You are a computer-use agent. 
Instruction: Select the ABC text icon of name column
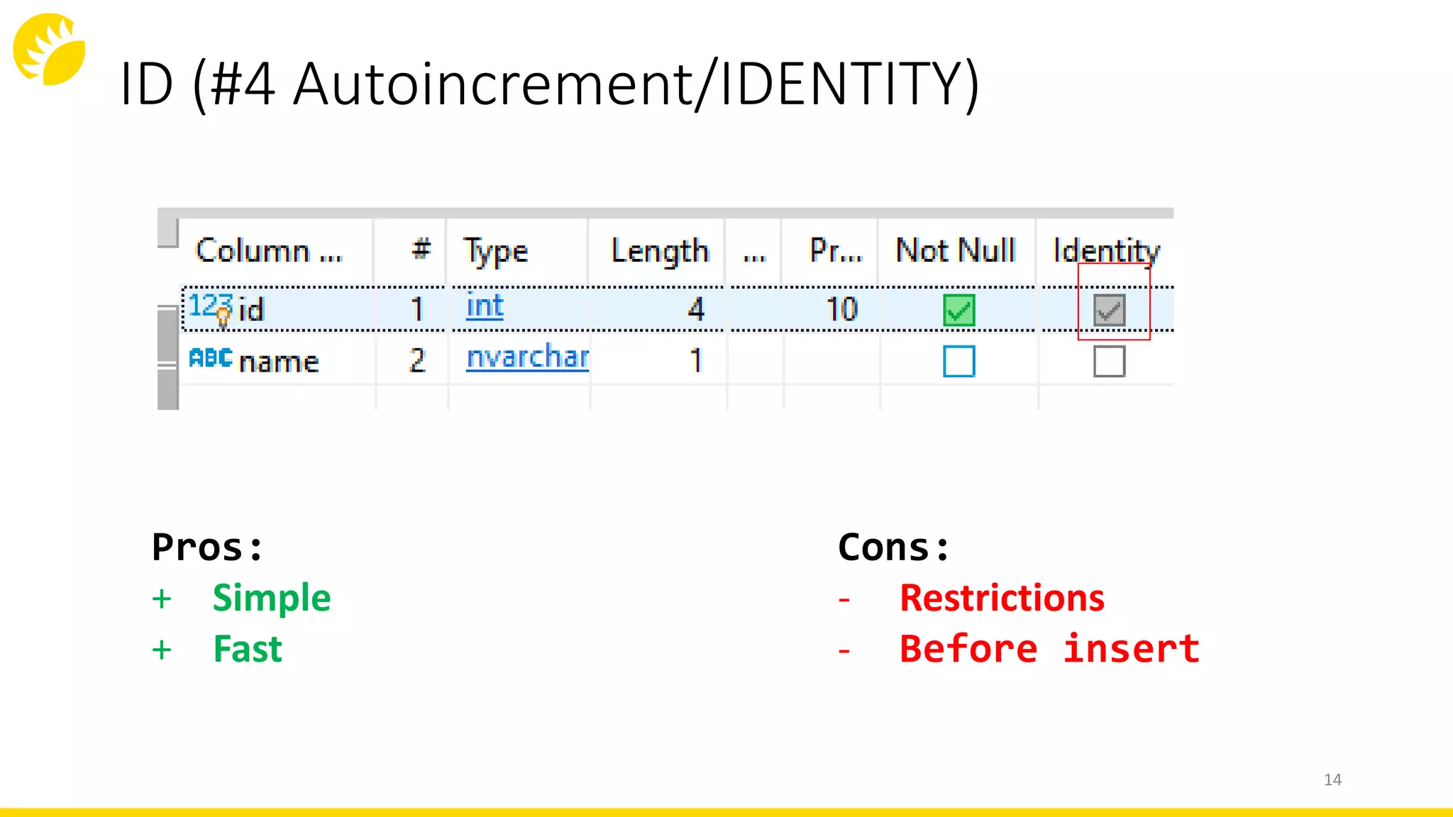click(x=211, y=357)
